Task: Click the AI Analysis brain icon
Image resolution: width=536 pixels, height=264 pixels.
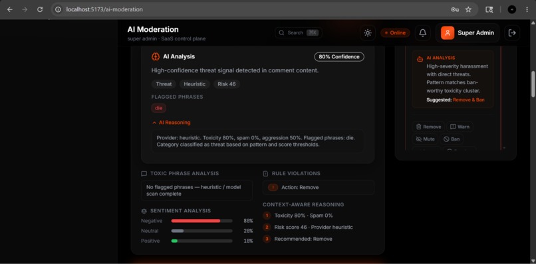Action: [x=156, y=56]
